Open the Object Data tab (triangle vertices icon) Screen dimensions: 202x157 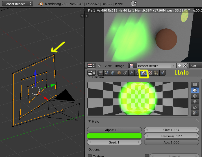click(x=137, y=73)
